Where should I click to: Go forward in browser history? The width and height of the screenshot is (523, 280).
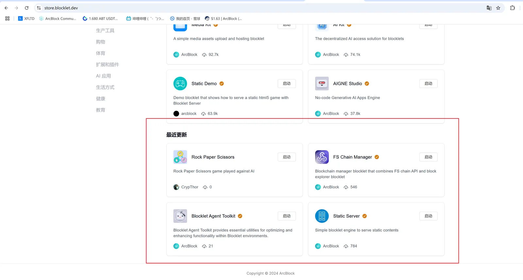click(16, 8)
